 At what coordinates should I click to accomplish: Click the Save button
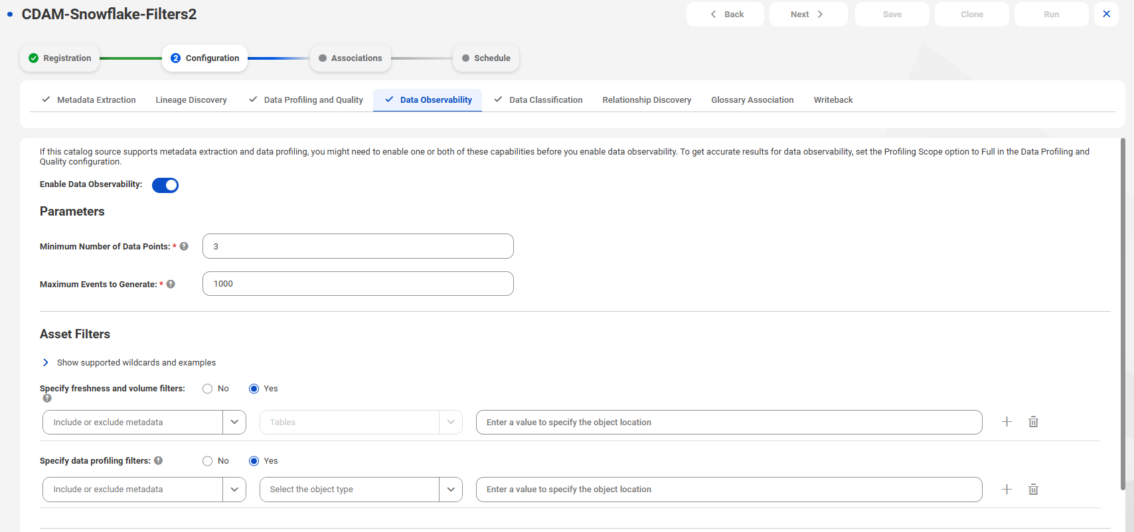pos(892,14)
